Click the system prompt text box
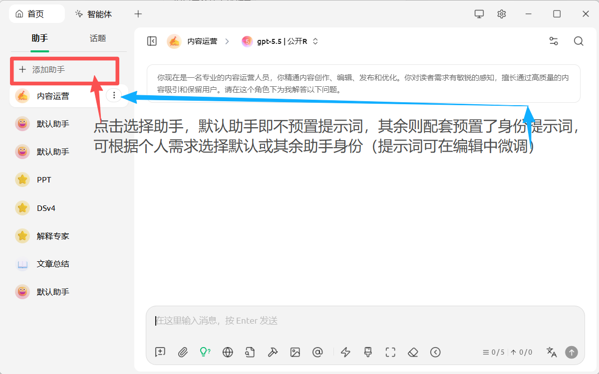This screenshot has height=374, width=599. coord(363,84)
